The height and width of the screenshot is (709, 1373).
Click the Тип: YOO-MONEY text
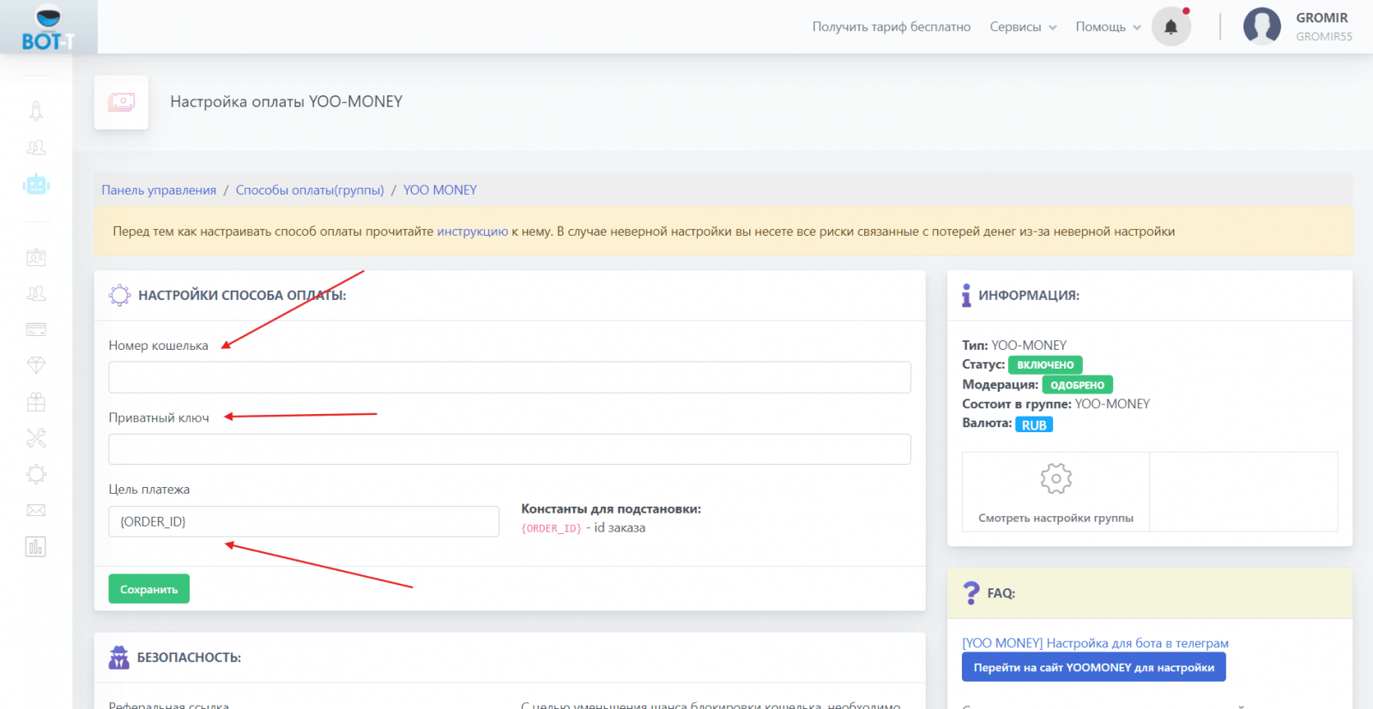pyautogui.click(x=1014, y=345)
